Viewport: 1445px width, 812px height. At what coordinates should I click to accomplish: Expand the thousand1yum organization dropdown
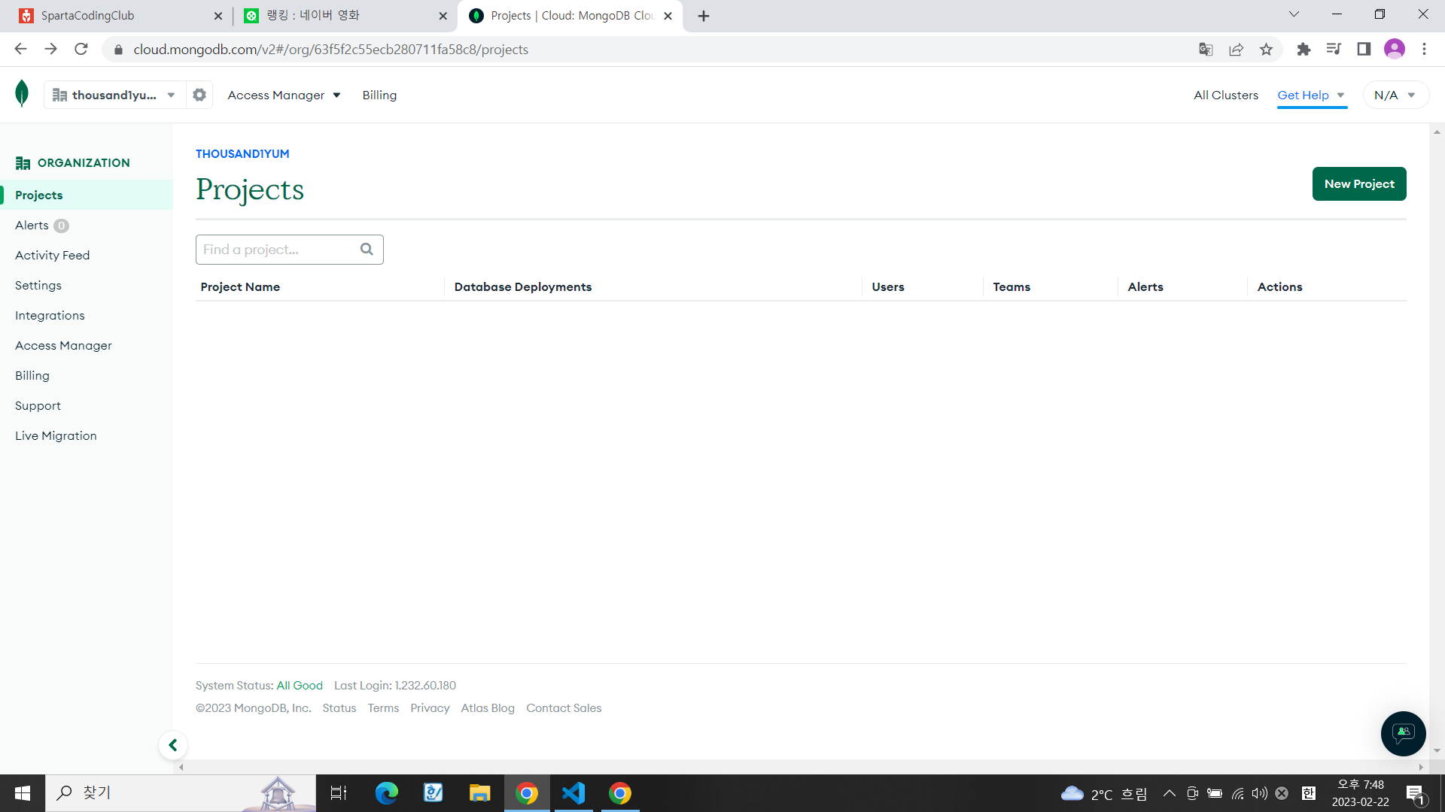pyautogui.click(x=114, y=95)
